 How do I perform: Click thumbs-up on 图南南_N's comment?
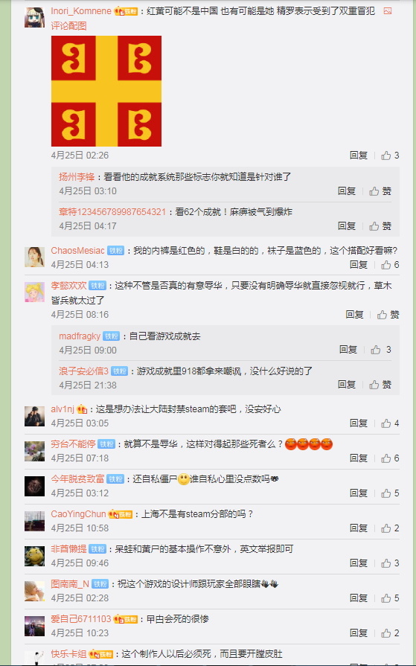385,598
